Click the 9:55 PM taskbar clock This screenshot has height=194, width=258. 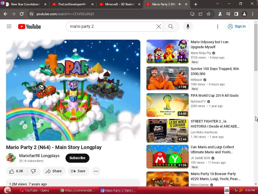tap(250, 190)
